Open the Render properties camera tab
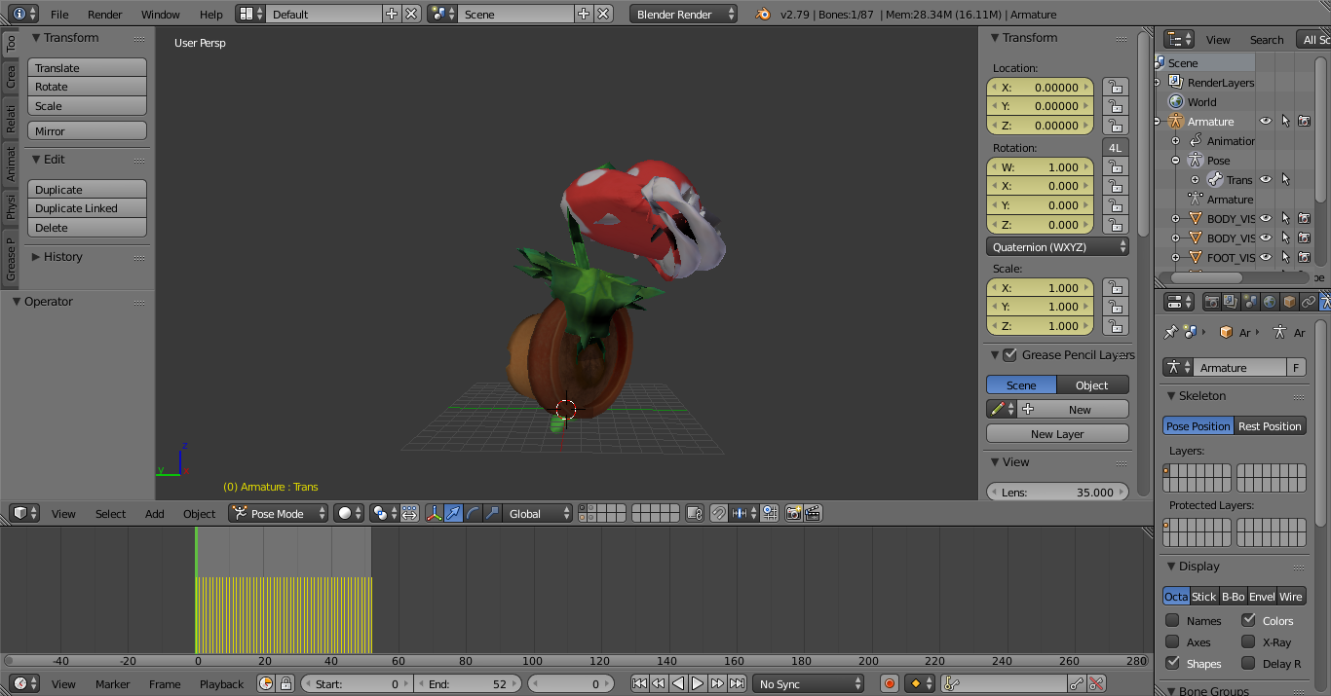Viewport: 1331px width, 696px height. (1211, 302)
